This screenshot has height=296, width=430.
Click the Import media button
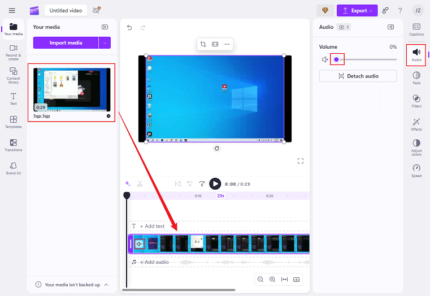click(x=66, y=43)
